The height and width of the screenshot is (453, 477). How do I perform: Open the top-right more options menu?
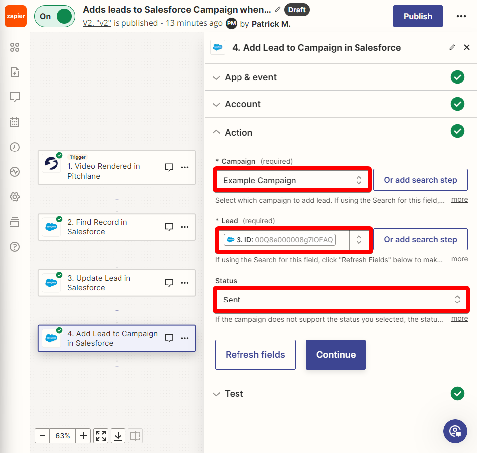[x=461, y=16]
